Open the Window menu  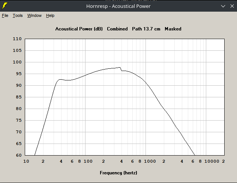(x=34, y=16)
